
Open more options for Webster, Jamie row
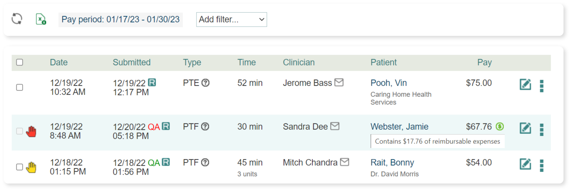tap(541, 129)
